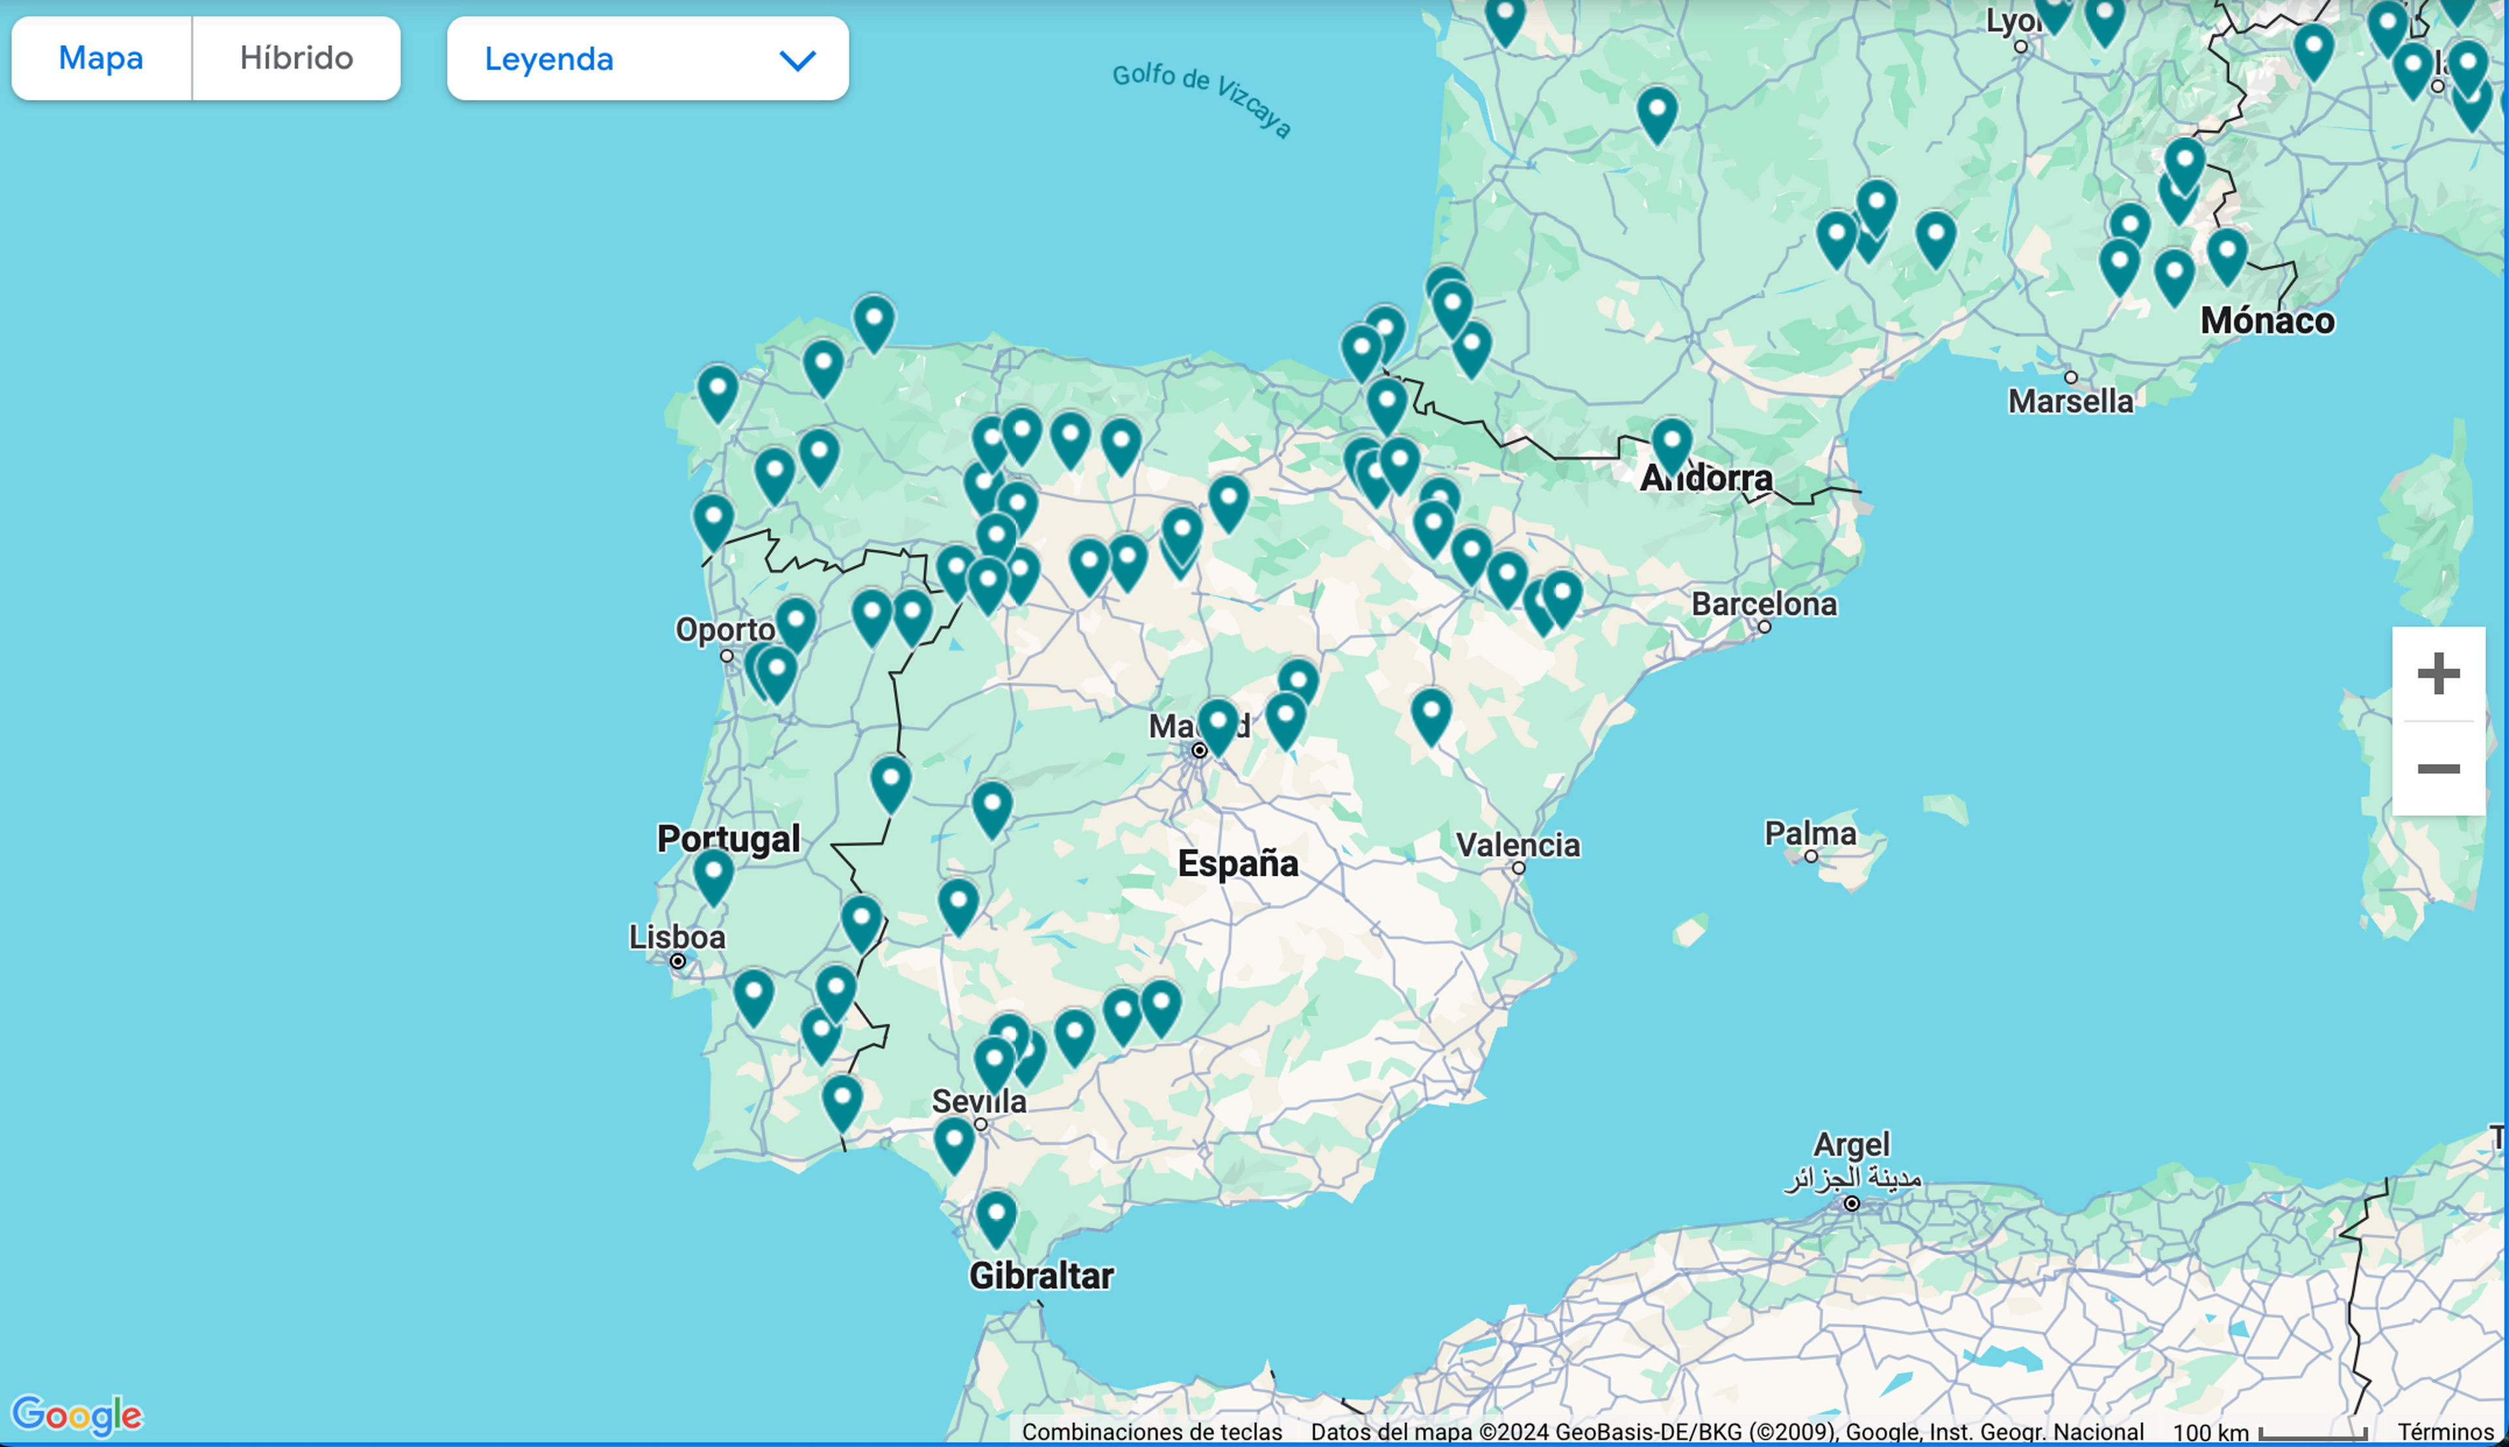Click the Palma city label
The width and height of the screenshot is (2509, 1447).
[x=1810, y=833]
